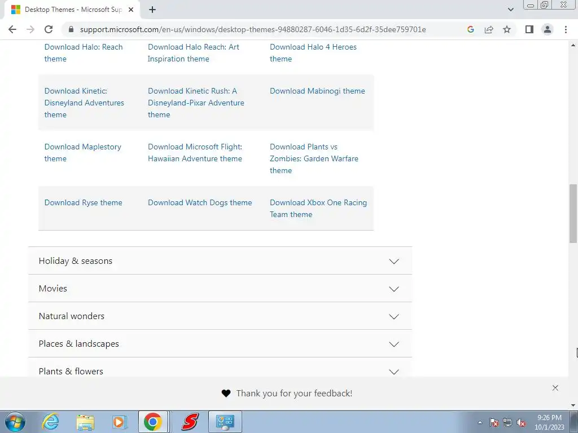Click the address bar URL

(x=253, y=29)
